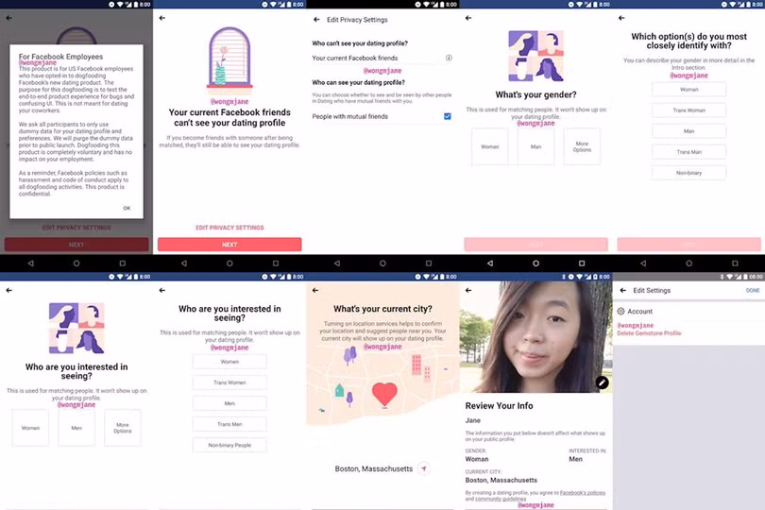The height and width of the screenshot is (510, 765).
Task: Tap Woman under GENDER on review screen
Action: click(477, 459)
